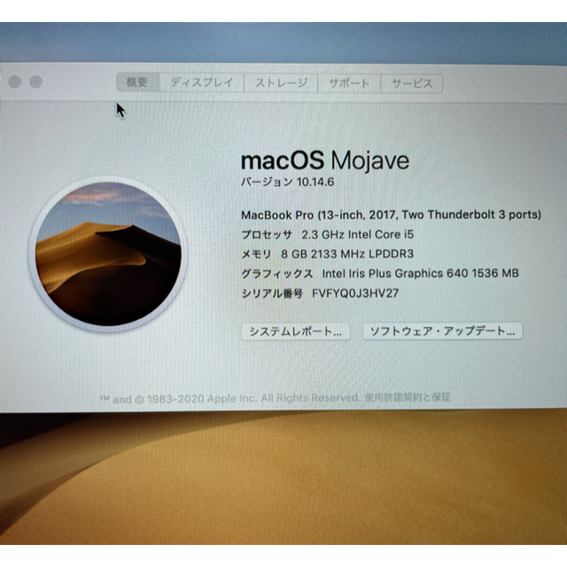Open the 使用許諾契約と保証 link
Image resolution: width=567 pixels, height=567 pixels.
tap(408, 398)
